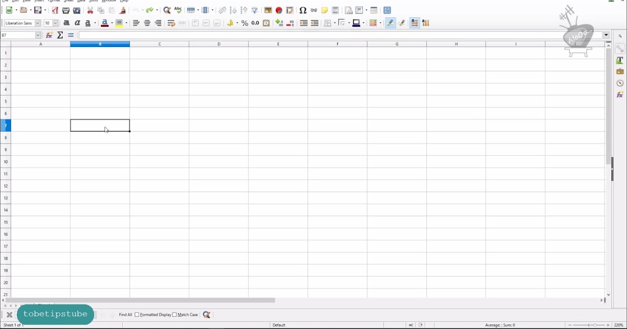Select row 12 header
627x329 pixels.
click(6, 186)
